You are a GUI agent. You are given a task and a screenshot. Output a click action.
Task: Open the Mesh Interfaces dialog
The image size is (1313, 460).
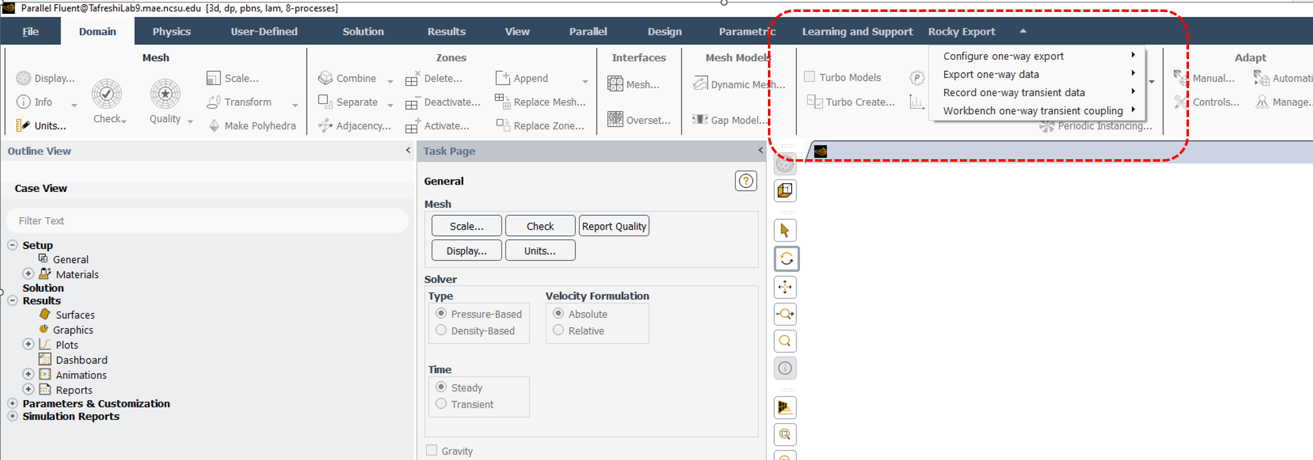tap(633, 84)
